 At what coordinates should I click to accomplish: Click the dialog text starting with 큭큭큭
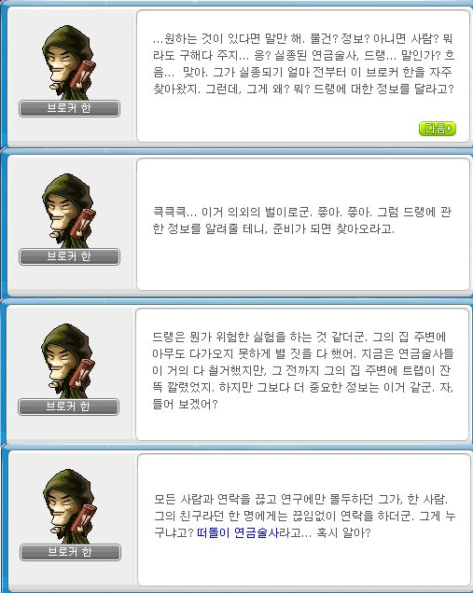(x=302, y=220)
